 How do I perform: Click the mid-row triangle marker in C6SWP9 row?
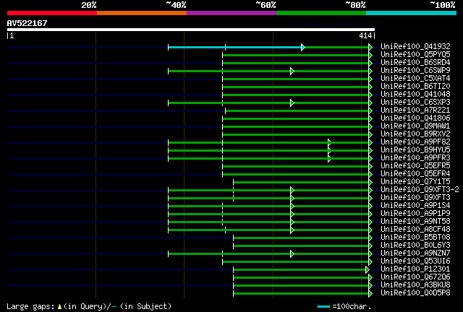tap(292, 71)
